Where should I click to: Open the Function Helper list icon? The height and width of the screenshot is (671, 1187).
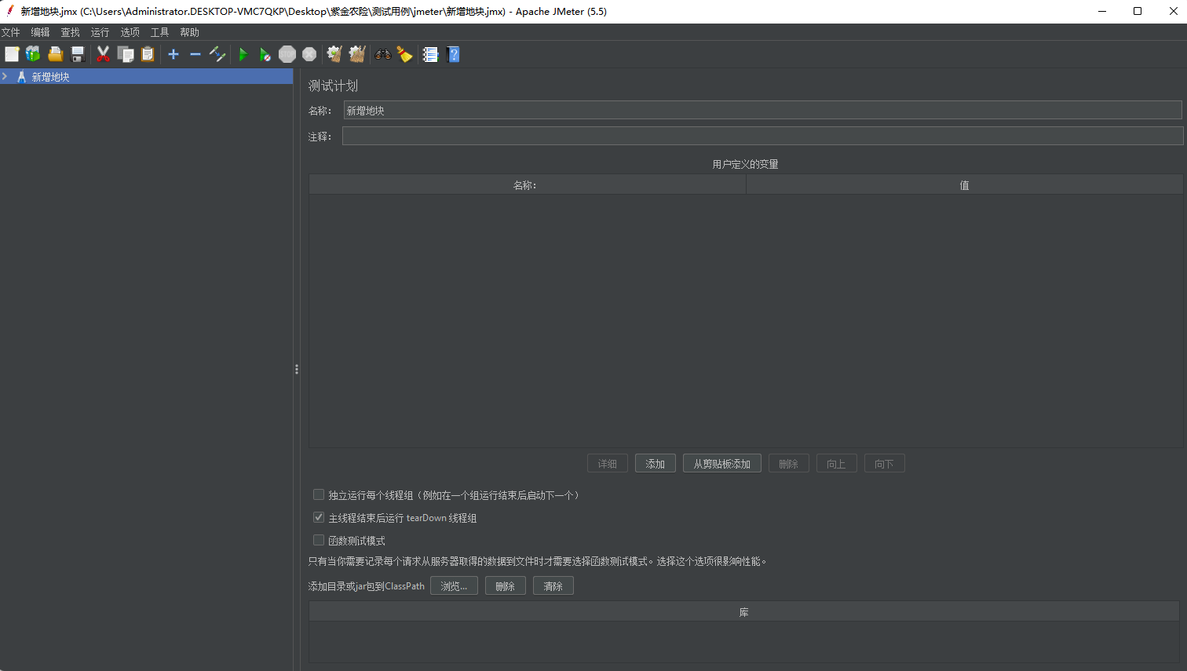click(x=430, y=54)
